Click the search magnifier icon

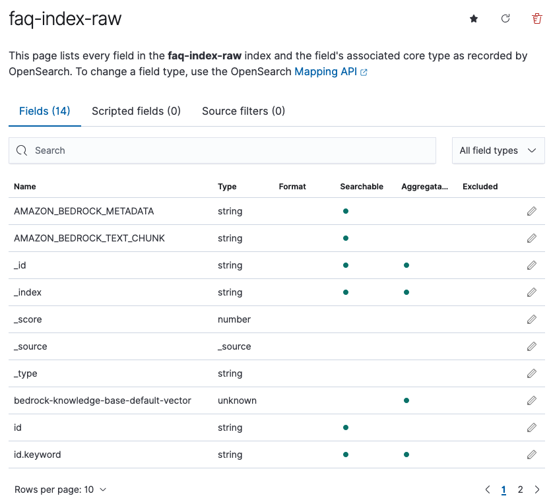(x=22, y=150)
